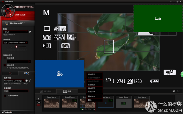Click the Live Gamer HD 2 device button

pyautogui.click(x=18, y=23)
